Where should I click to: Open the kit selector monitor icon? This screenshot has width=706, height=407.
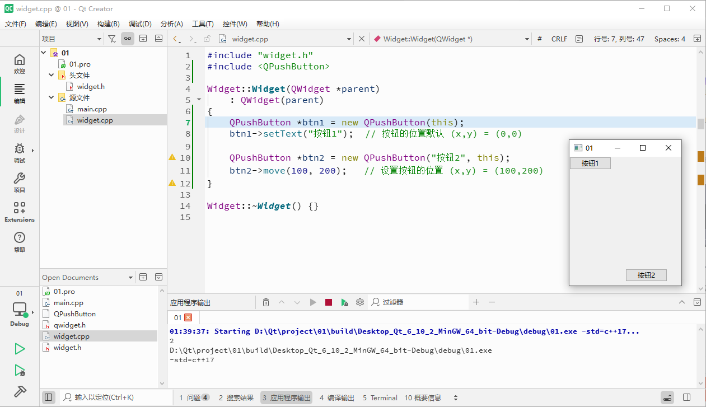pos(20,309)
